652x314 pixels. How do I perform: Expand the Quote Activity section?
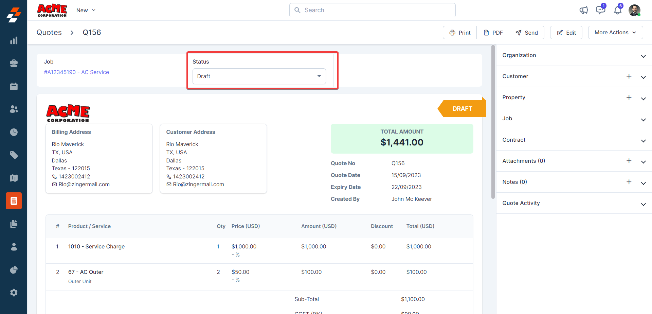pos(643,204)
